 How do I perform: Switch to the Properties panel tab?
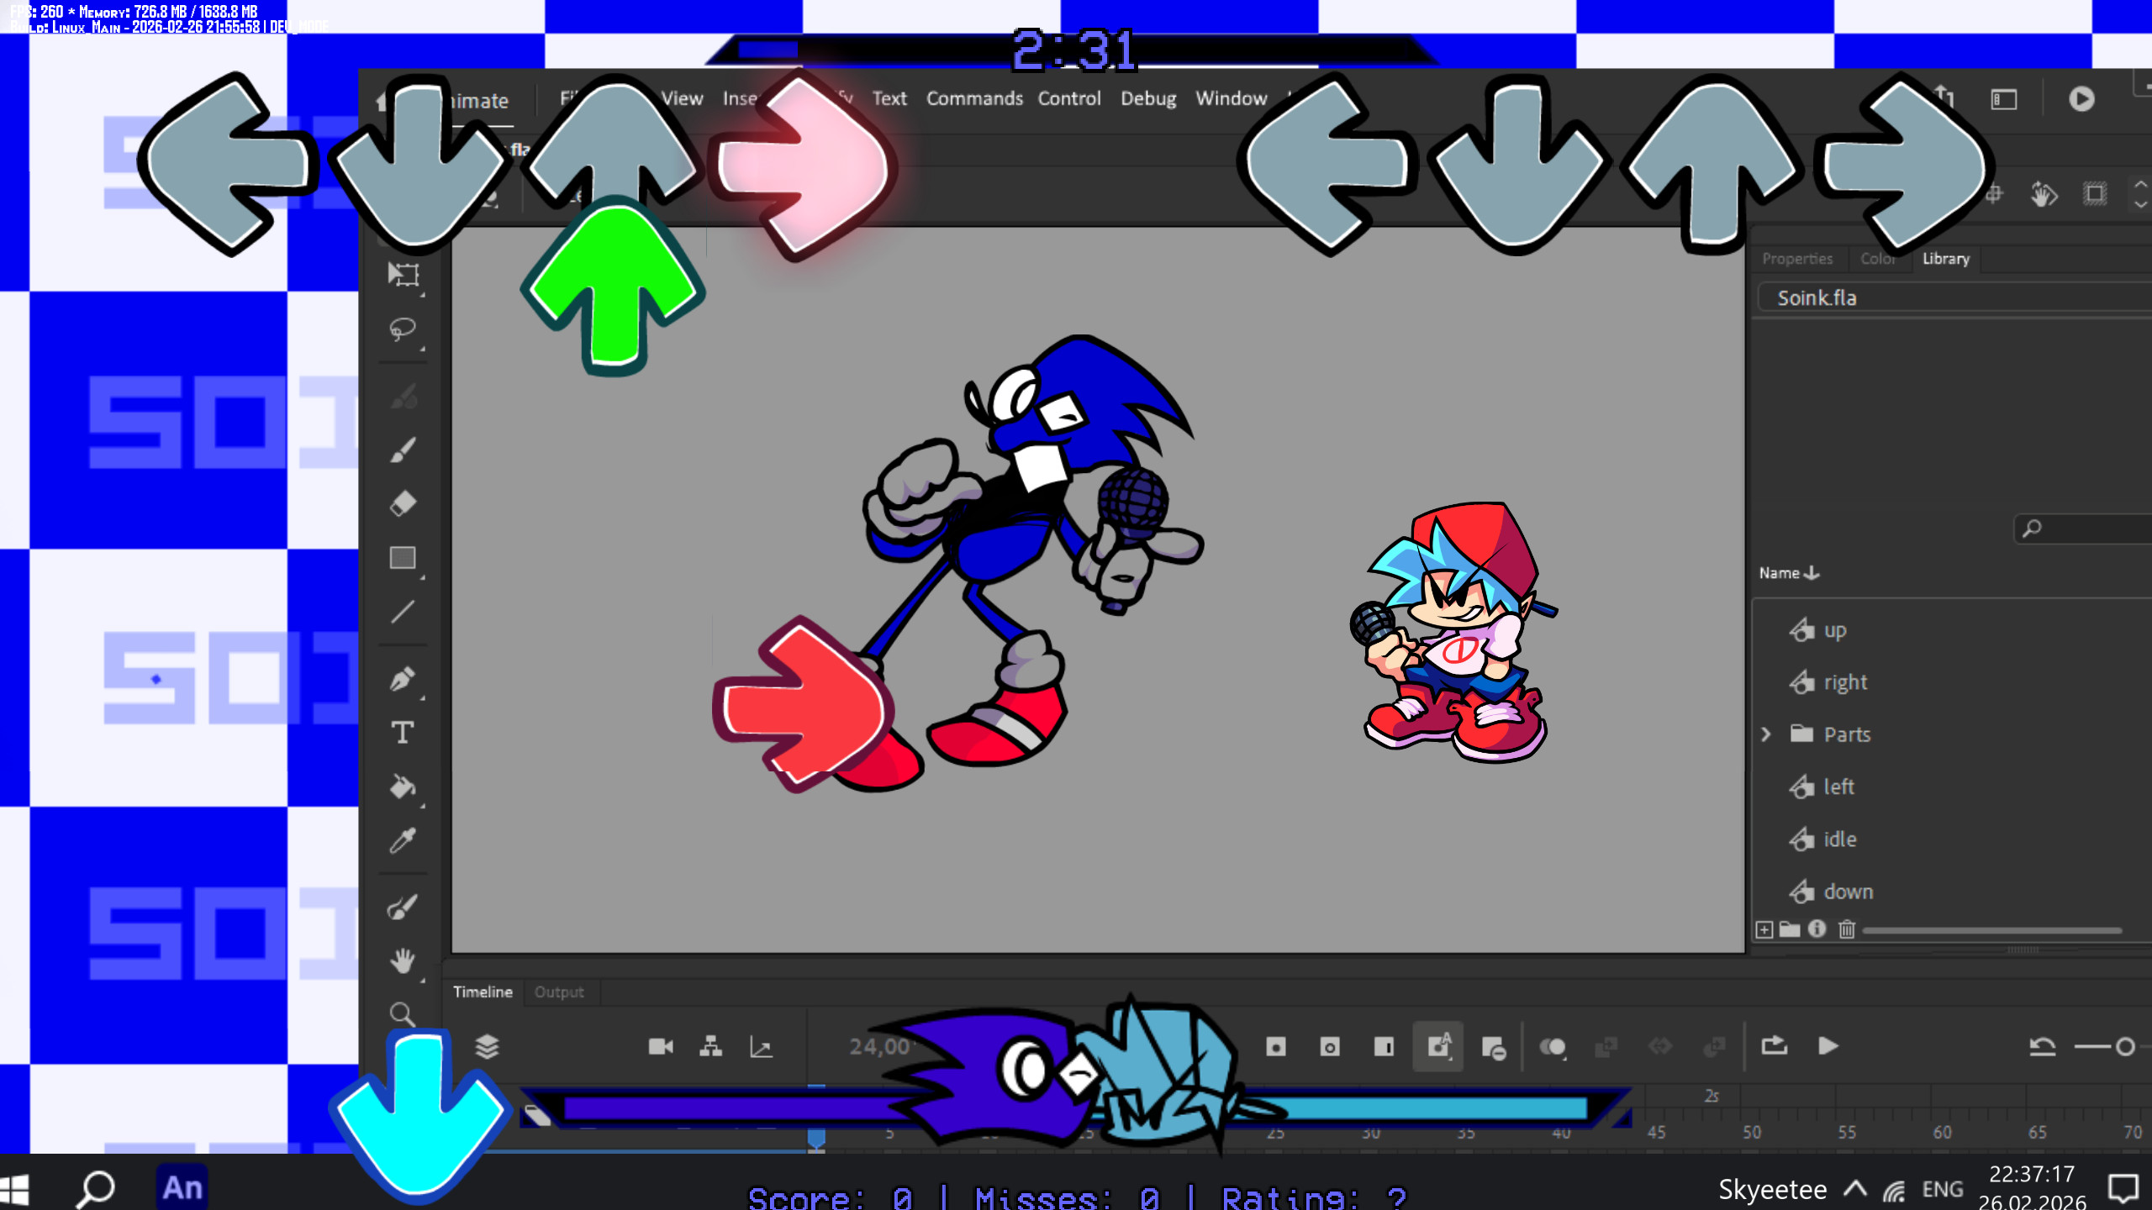coord(1797,259)
